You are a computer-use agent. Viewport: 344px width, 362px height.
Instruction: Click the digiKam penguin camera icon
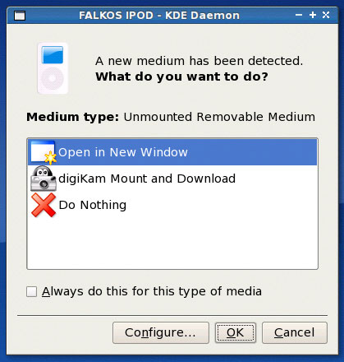tap(44, 179)
